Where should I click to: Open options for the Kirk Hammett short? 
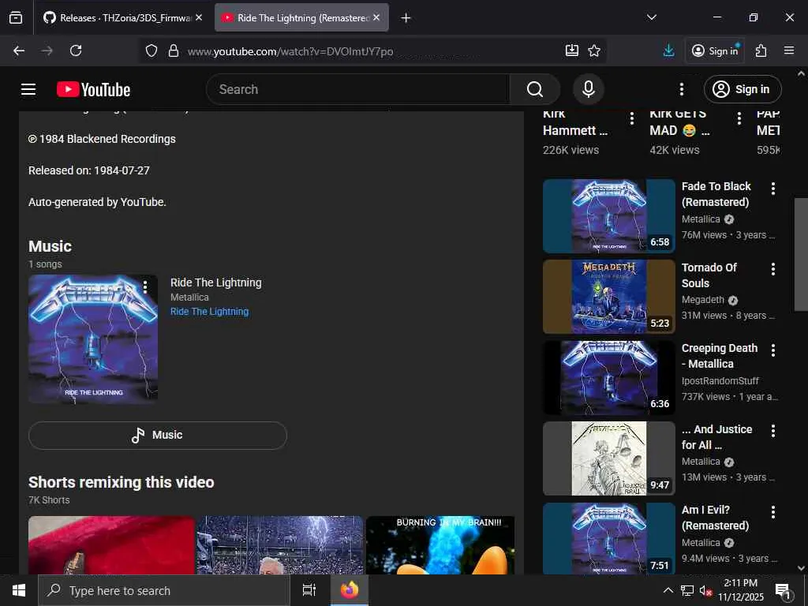pos(632,118)
